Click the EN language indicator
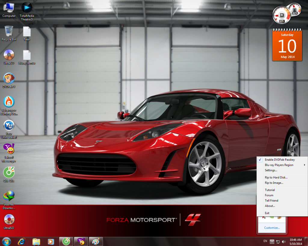This screenshot has height=246, width=308. (x=265, y=241)
